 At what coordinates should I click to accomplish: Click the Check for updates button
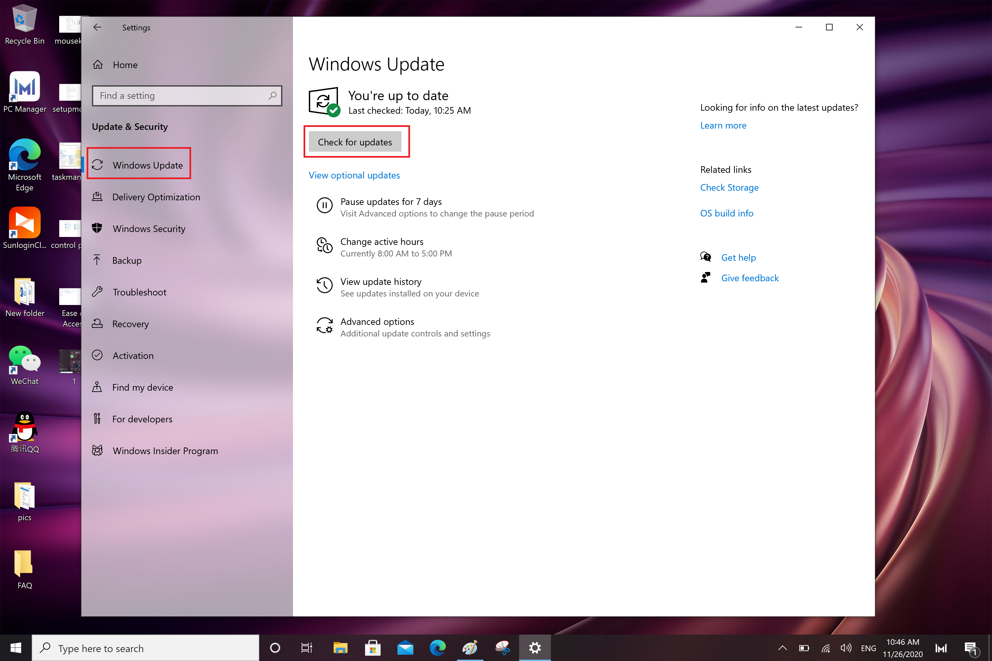[355, 142]
